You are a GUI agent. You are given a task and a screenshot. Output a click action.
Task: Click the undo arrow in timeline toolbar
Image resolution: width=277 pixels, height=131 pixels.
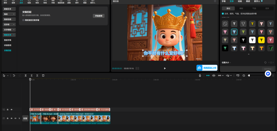[x=14, y=75]
